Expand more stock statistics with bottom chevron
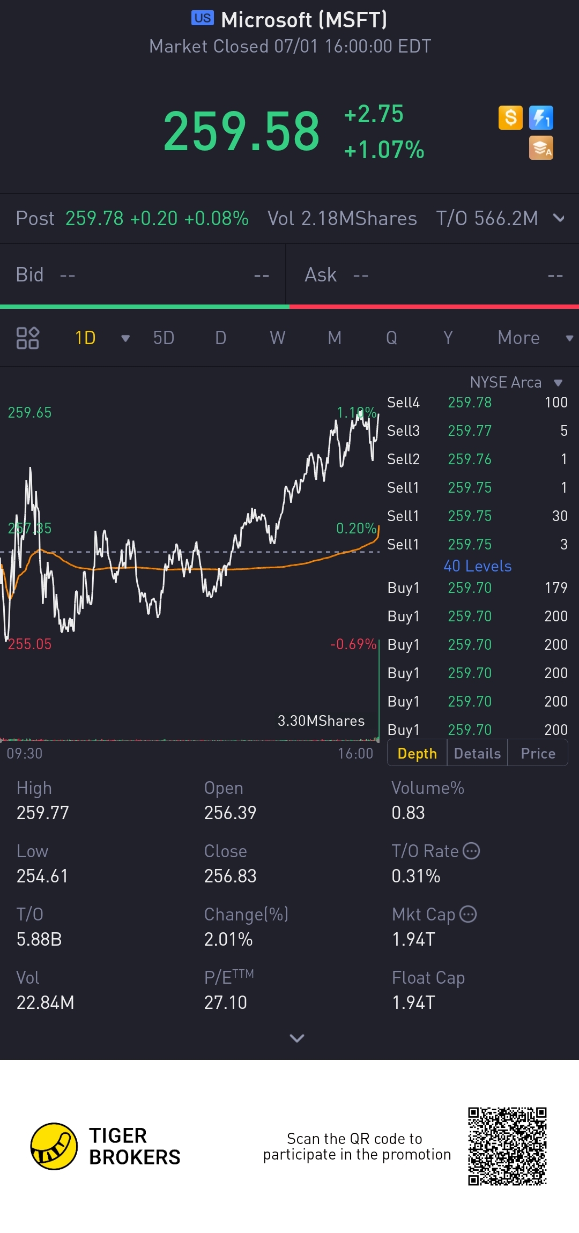 296,1038
